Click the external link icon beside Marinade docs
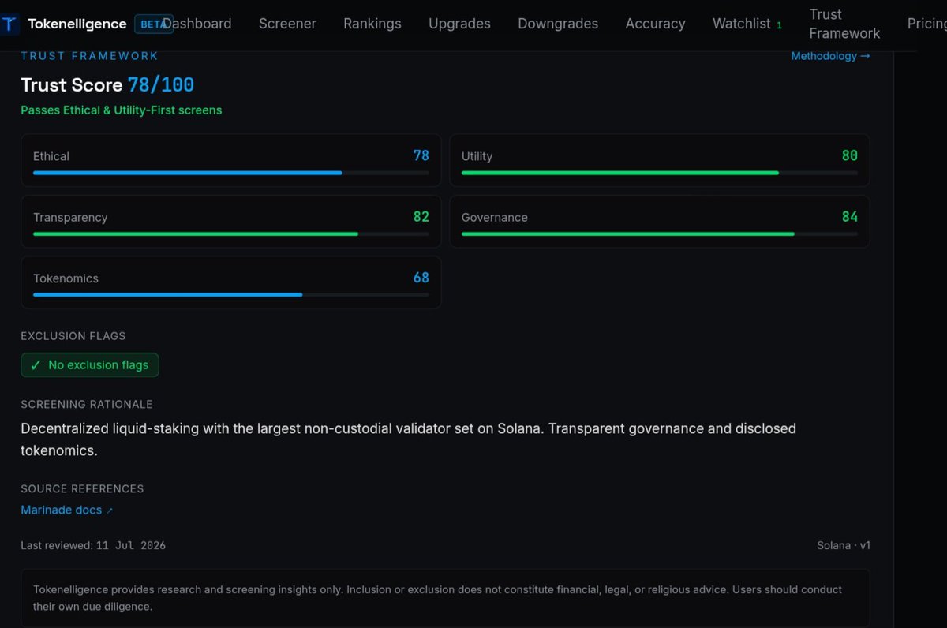This screenshot has height=628, width=947. [110, 510]
